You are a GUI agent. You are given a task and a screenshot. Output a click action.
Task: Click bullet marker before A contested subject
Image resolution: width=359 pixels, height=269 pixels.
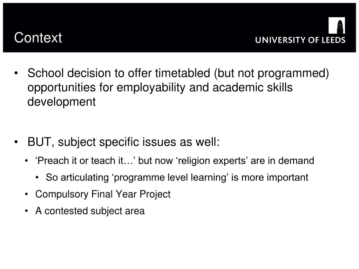coord(27,211)
